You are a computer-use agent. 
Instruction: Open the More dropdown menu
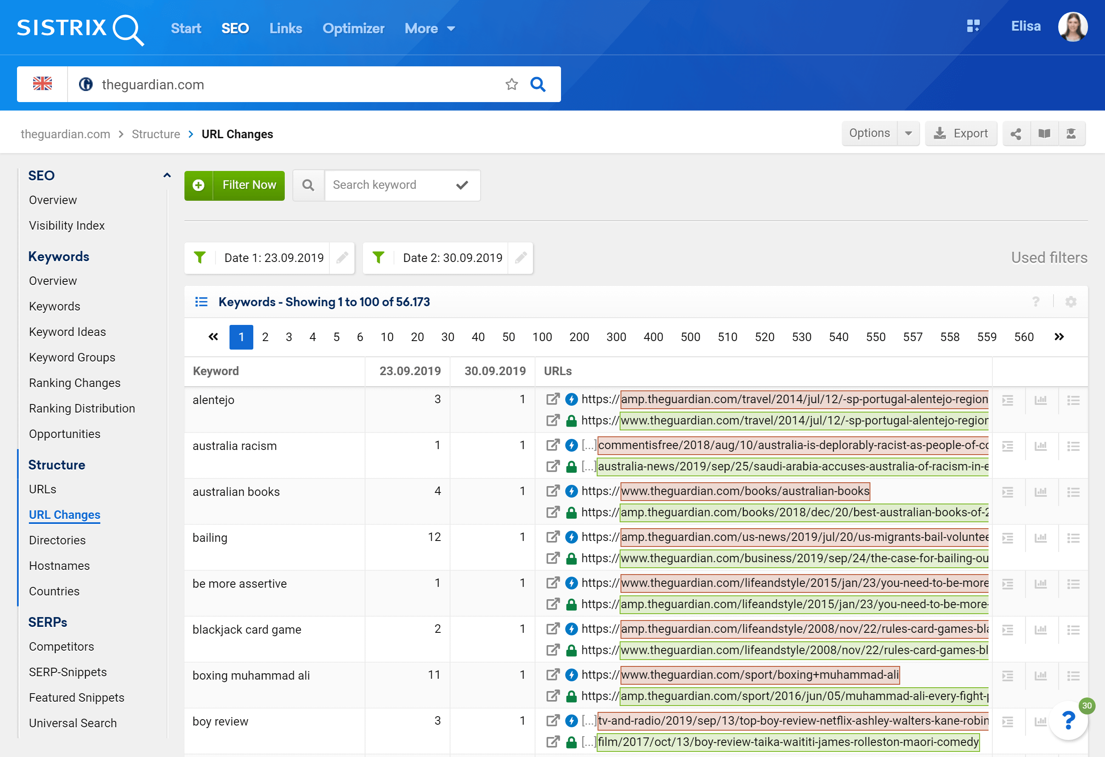click(430, 28)
